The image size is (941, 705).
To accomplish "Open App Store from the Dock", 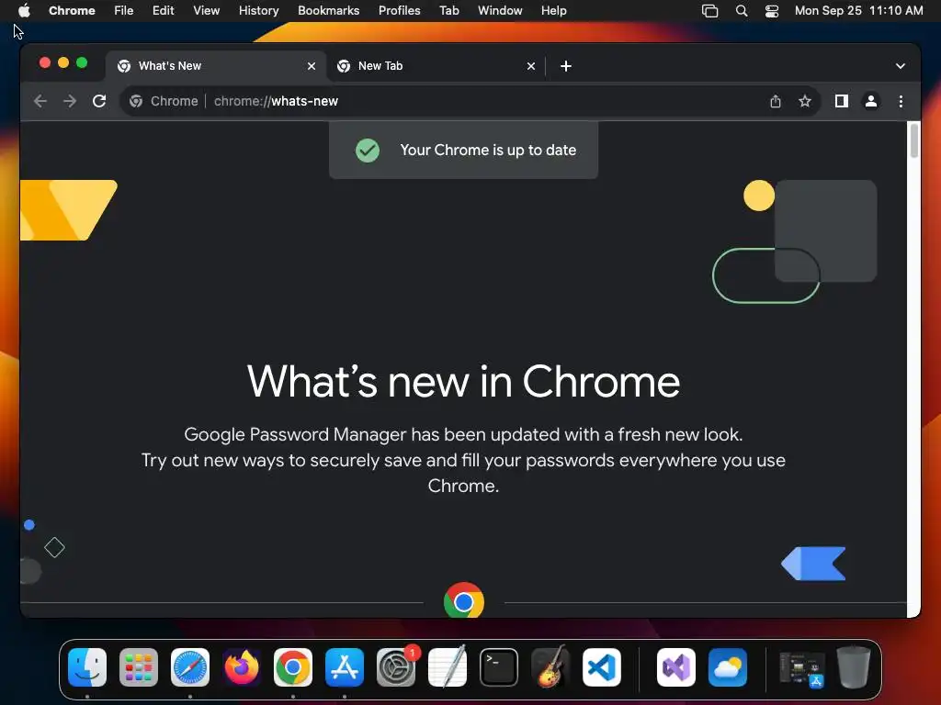I will tap(345, 667).
